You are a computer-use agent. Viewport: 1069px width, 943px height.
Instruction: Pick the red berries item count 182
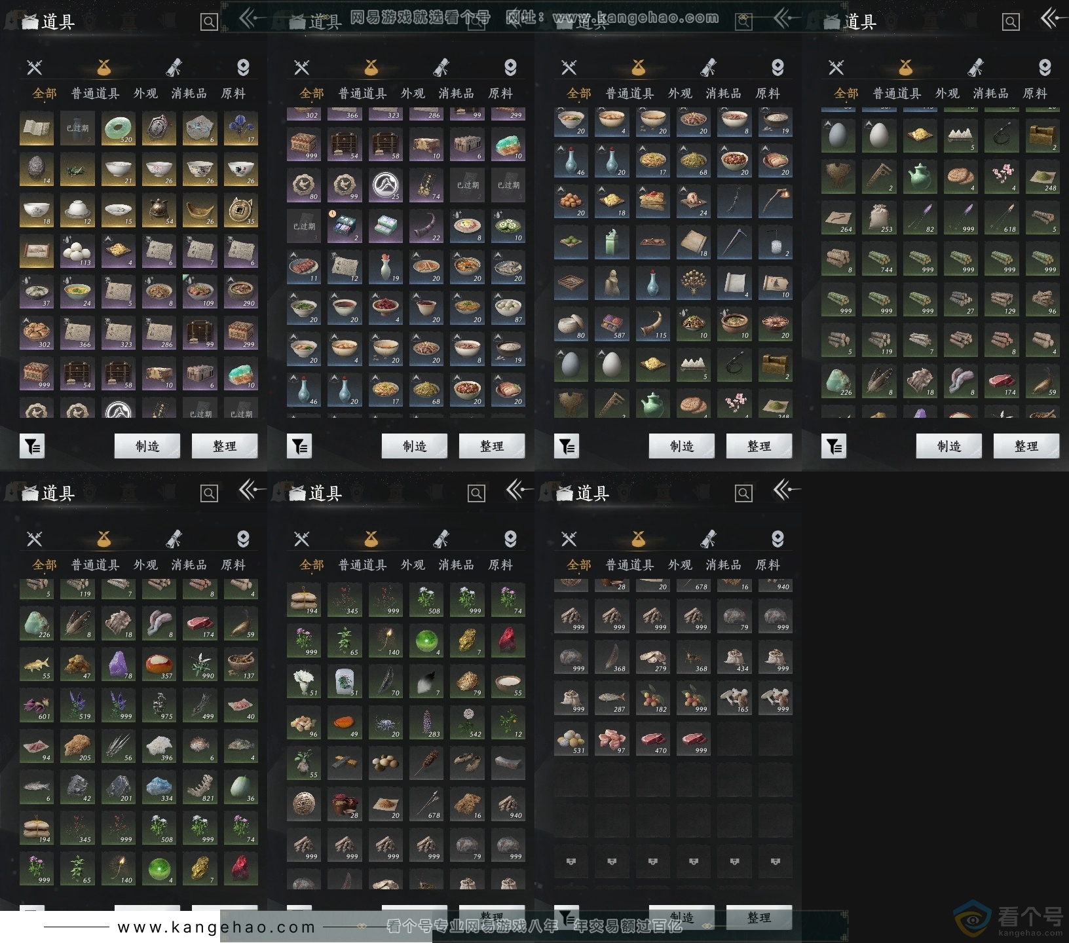pyautogui.click(x=652, y=698)
